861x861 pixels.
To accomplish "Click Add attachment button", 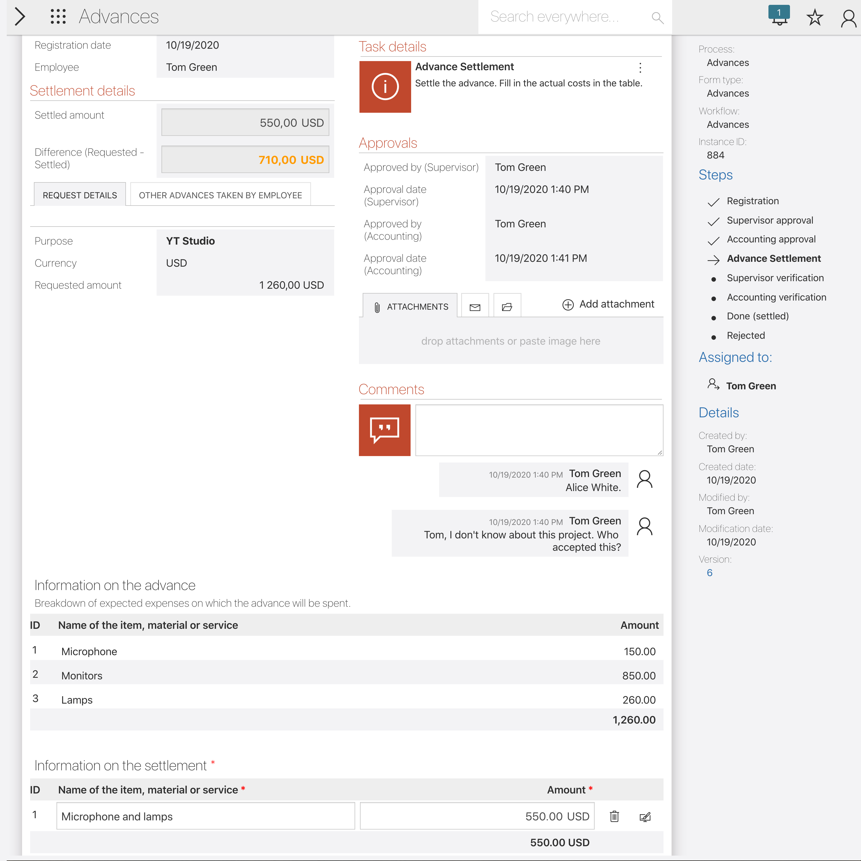I will [608, 304].
